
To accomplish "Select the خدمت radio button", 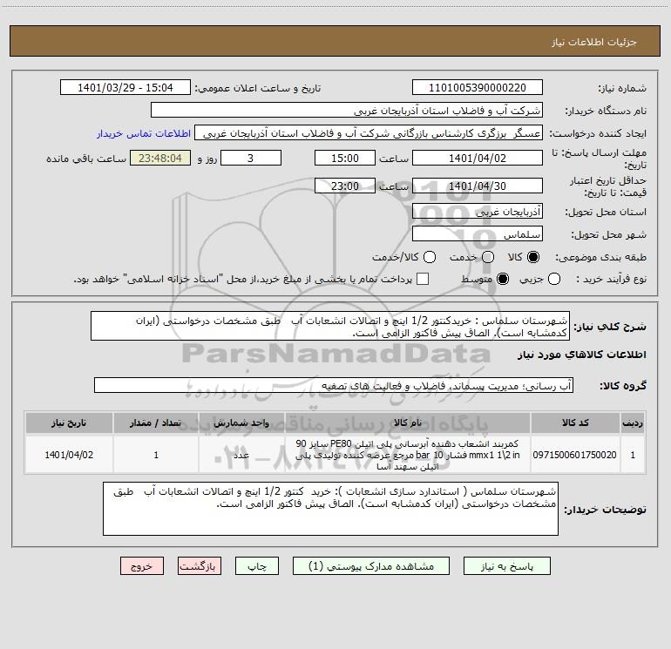I will pos(488,257).
